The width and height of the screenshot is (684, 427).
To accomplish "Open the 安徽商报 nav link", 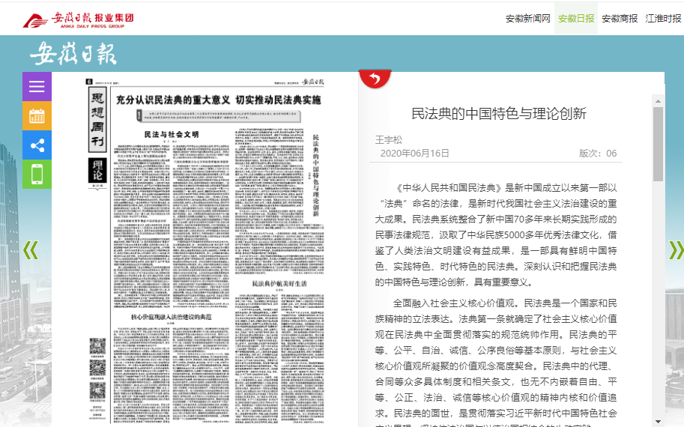I will [620, 19].
